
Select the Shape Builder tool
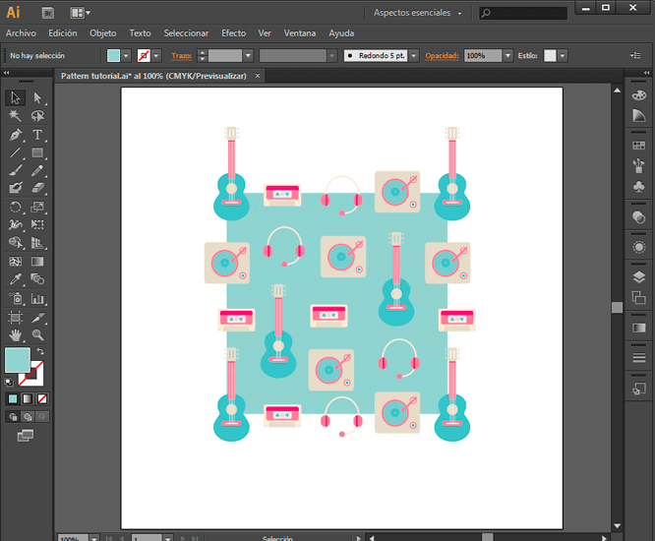tap(16, 242)
